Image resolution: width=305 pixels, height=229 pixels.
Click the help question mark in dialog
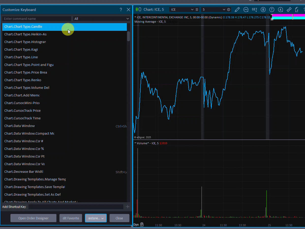(121, 10)
